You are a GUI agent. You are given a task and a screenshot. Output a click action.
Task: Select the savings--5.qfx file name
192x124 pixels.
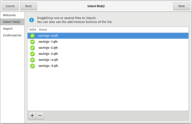[x=48, y=66]
